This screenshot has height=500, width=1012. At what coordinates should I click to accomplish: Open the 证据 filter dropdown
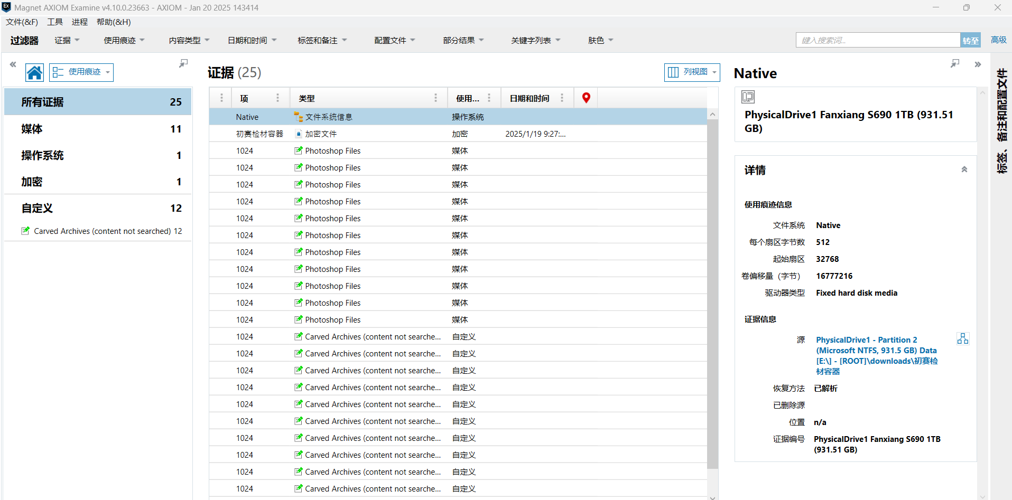(67, 40)
